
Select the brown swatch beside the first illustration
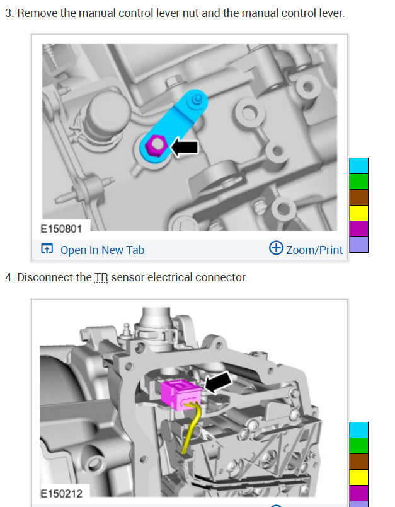[x=358, y=197]
